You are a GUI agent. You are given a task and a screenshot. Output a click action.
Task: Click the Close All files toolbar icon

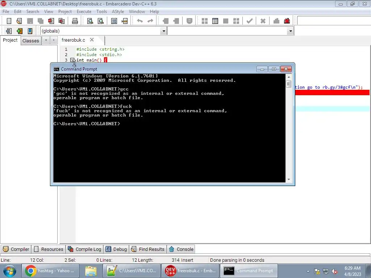click(x=62, y=21)
